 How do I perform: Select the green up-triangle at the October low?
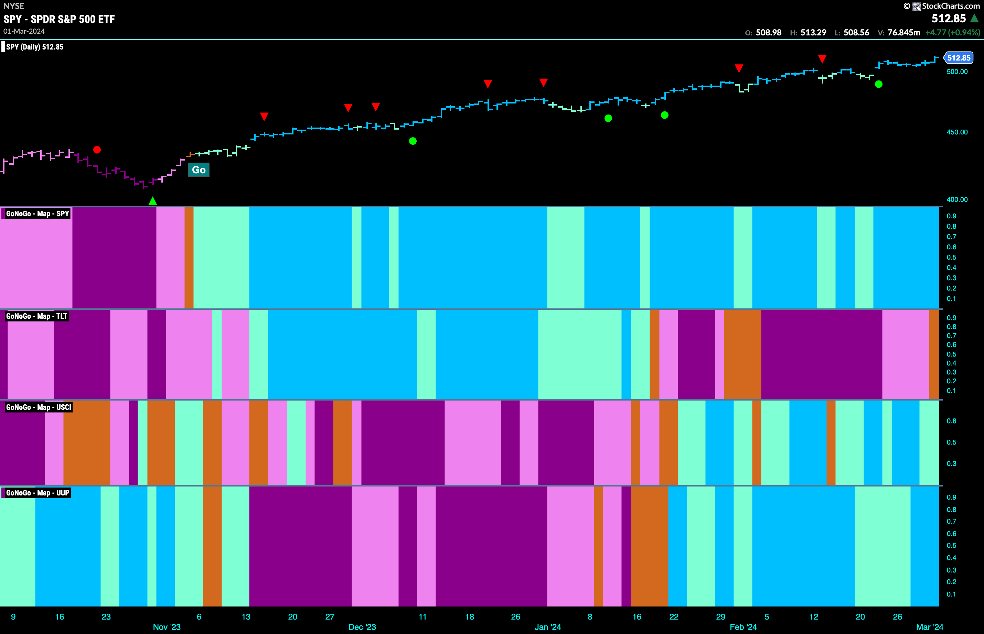click(x=153, y=201)
